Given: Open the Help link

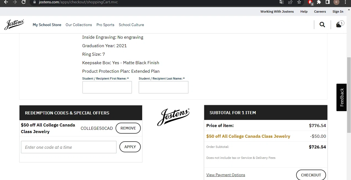Looking at the screenshot, I should pyautogui.click(x=304, y=12).
